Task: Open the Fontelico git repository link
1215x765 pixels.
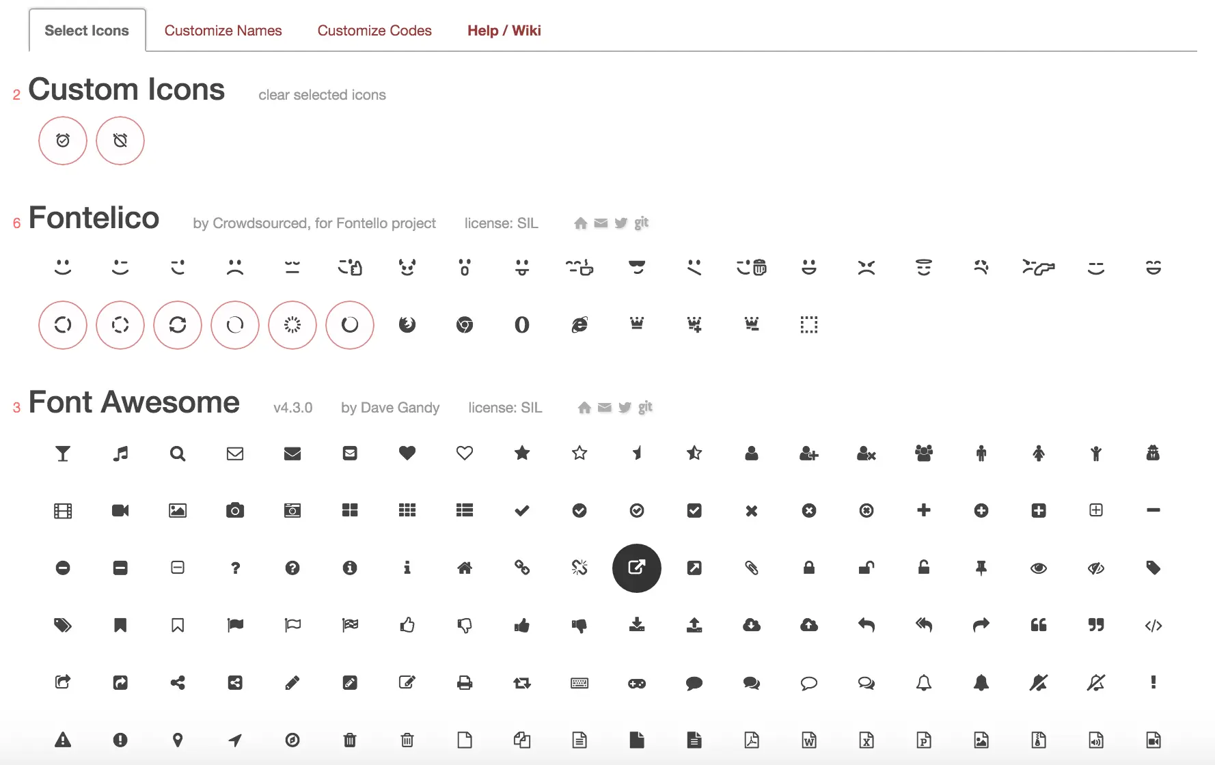Action: 641,223
